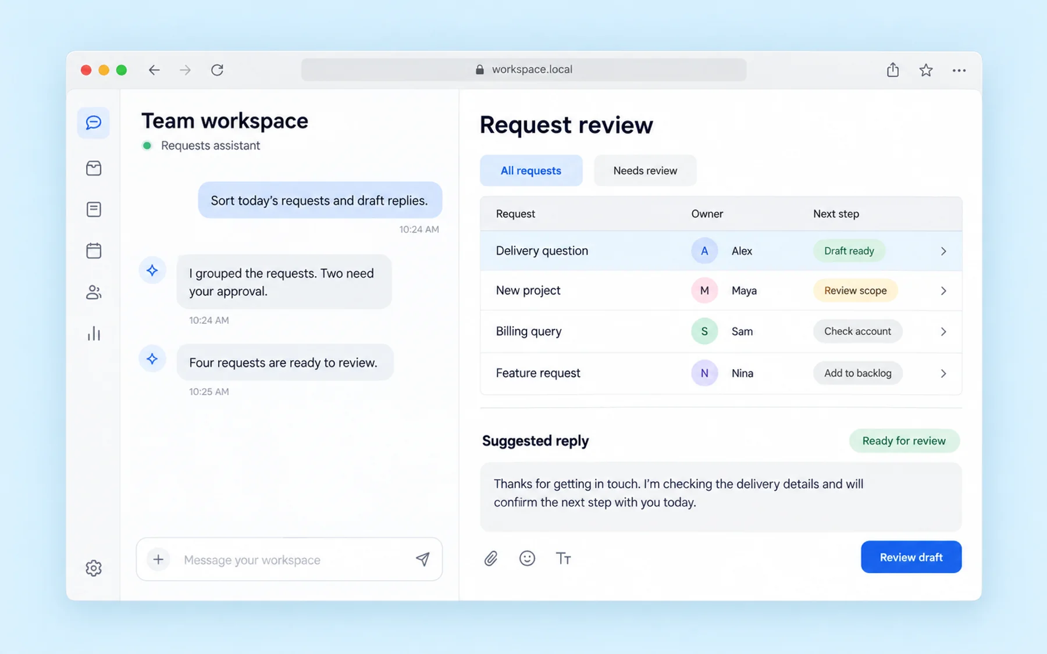
Task: Click the Ready for review badge
Action: pos(904,441)
